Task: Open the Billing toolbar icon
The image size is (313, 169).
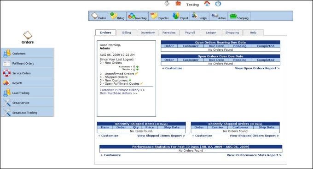Action: [117, 16]
